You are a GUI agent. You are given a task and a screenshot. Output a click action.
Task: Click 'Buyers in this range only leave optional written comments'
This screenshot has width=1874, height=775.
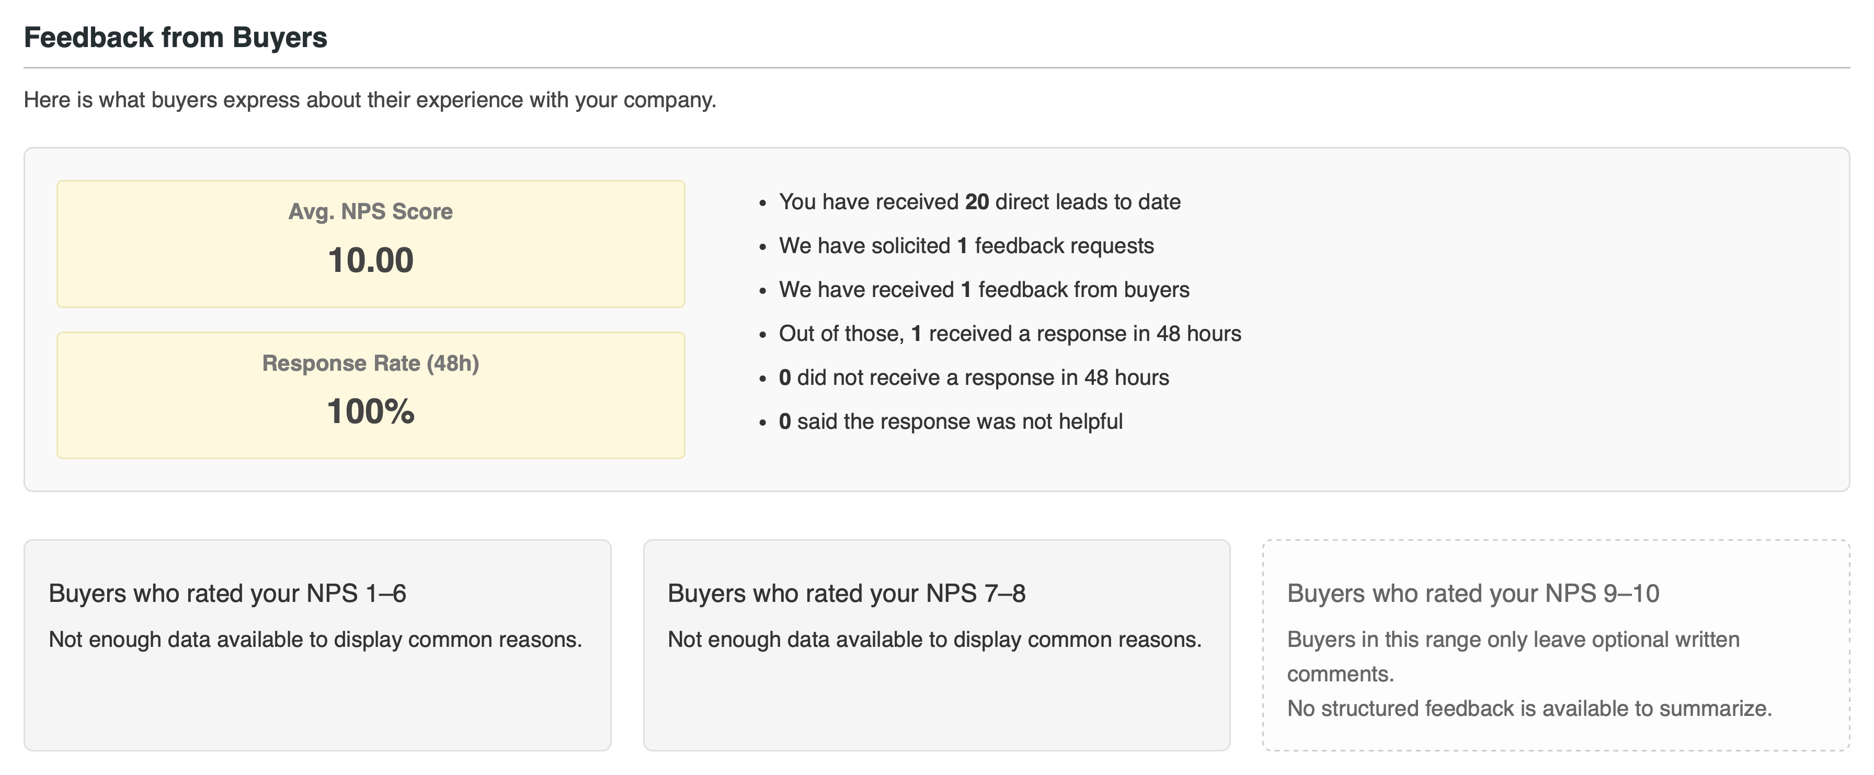(1513, 656)
